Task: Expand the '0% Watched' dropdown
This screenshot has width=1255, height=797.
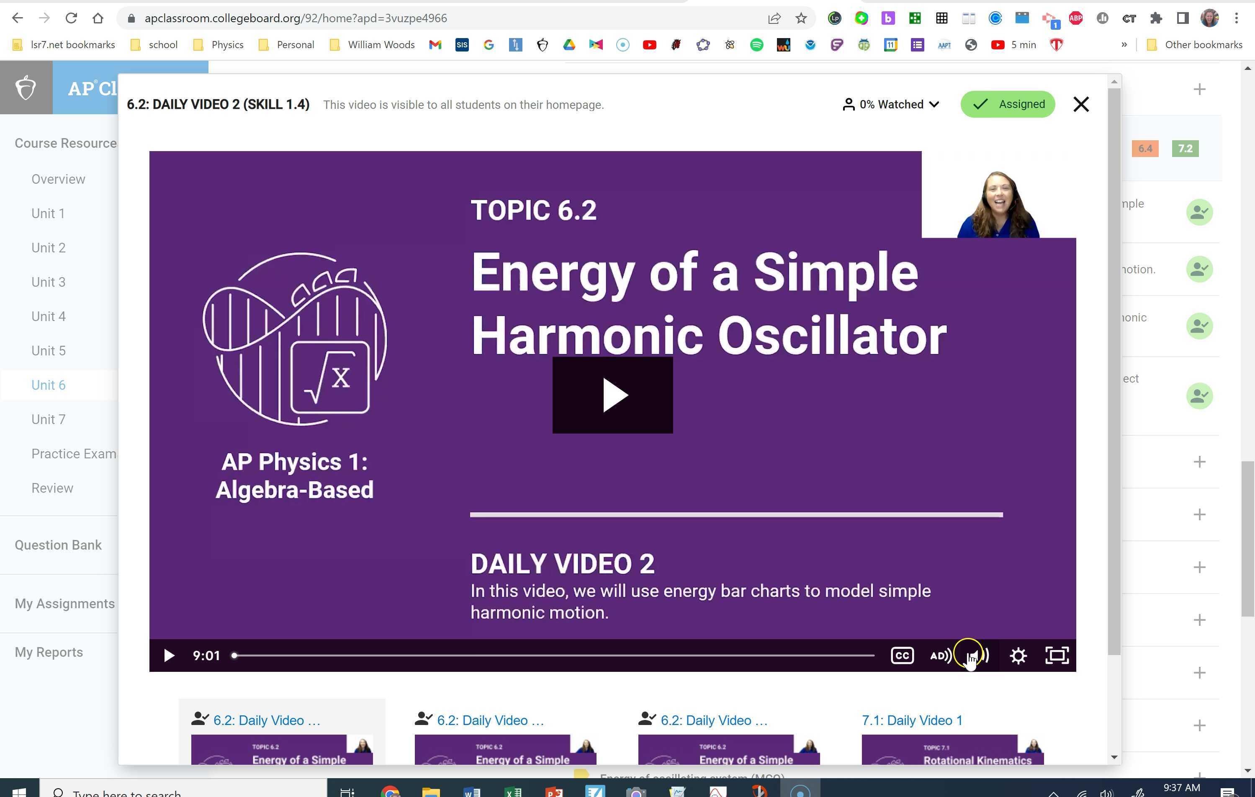Action: click(891, 104)
